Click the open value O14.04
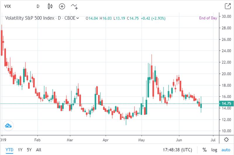 92,18
